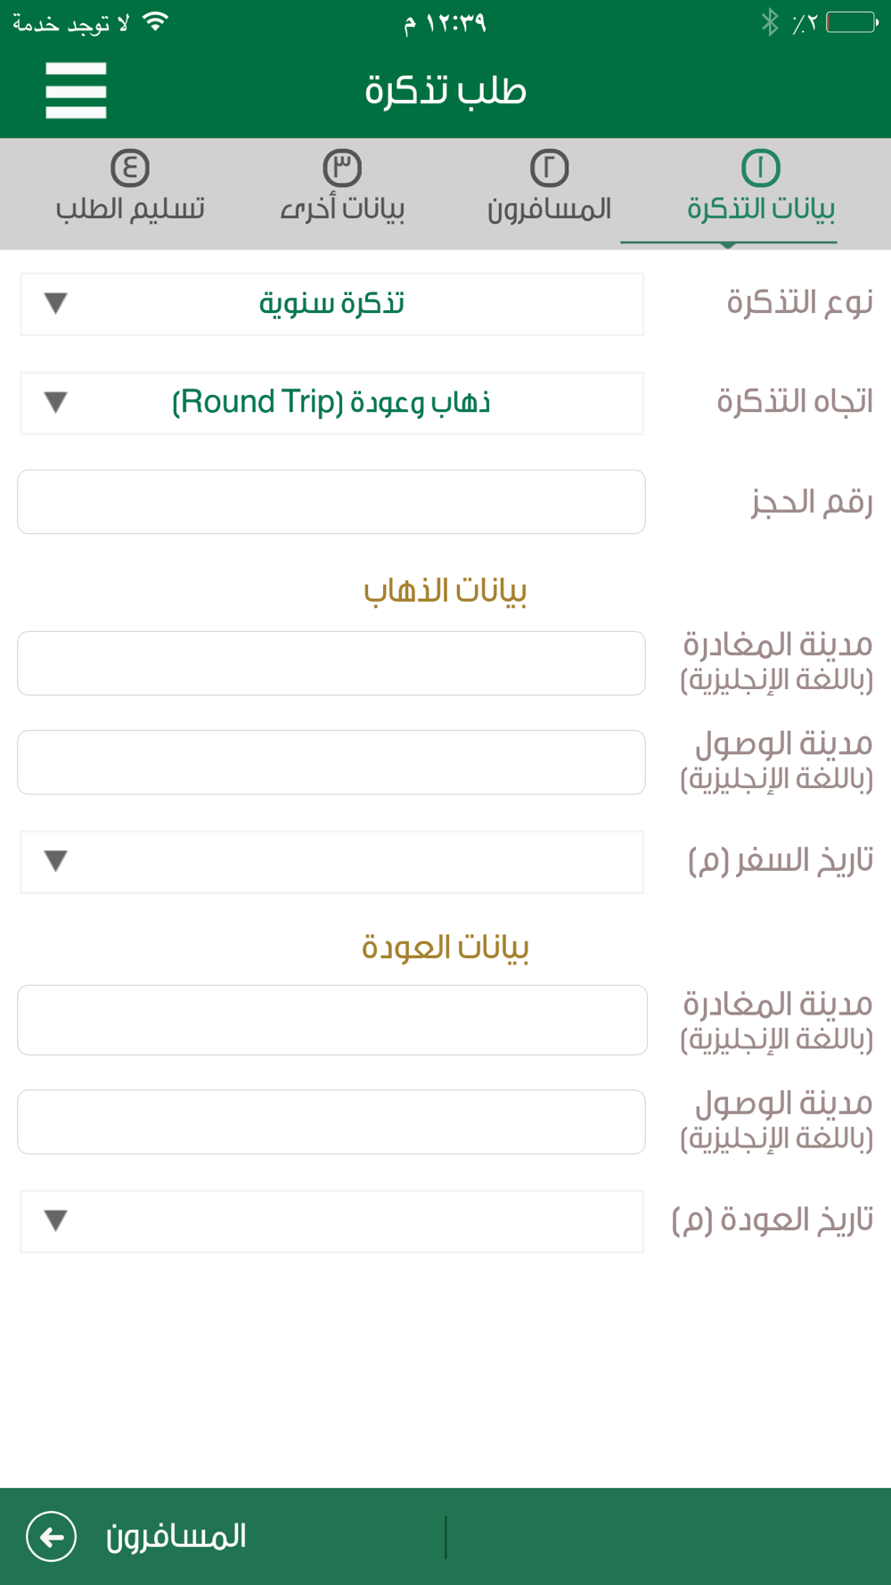Open the ticket type dropdown (تذكرة سنوية)
891x1585 pixels.
click(331, 304)
